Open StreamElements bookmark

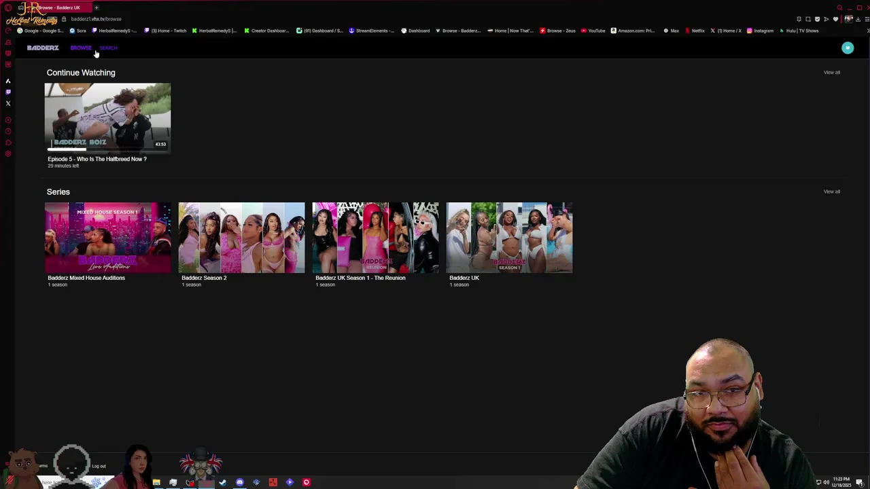pos(372,31)
